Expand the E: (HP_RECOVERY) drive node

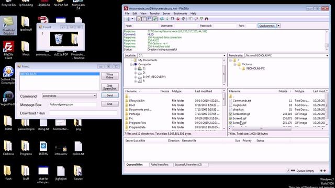(135, 77)
